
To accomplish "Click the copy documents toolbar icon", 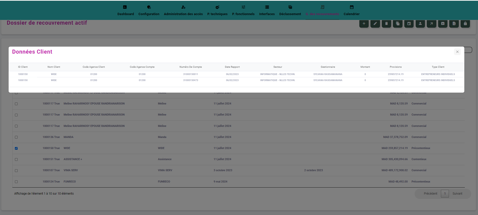I will (x=398, y=24).
